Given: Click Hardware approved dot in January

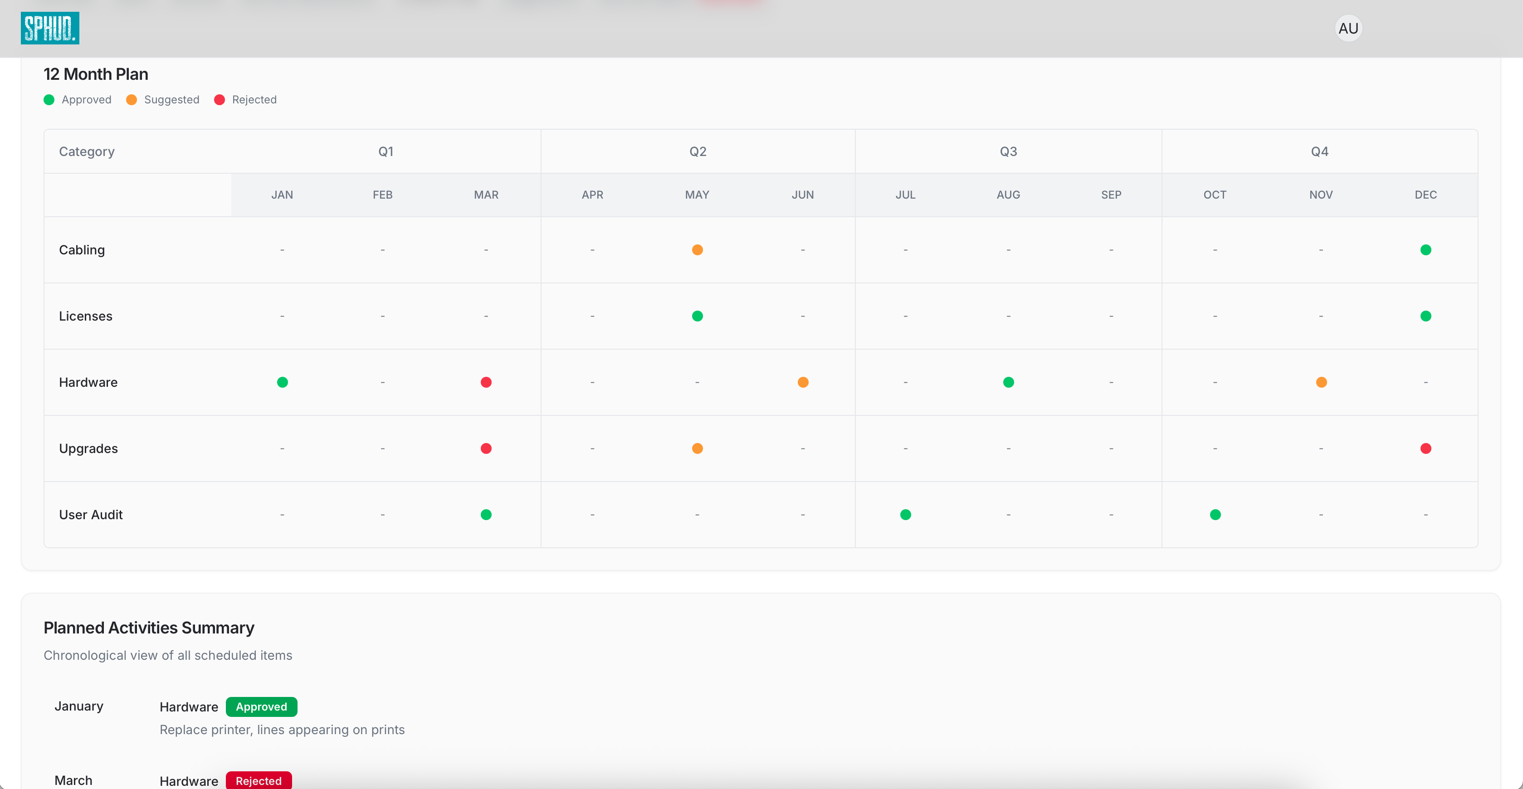Looking at the screenshot, I should (283, 382).
